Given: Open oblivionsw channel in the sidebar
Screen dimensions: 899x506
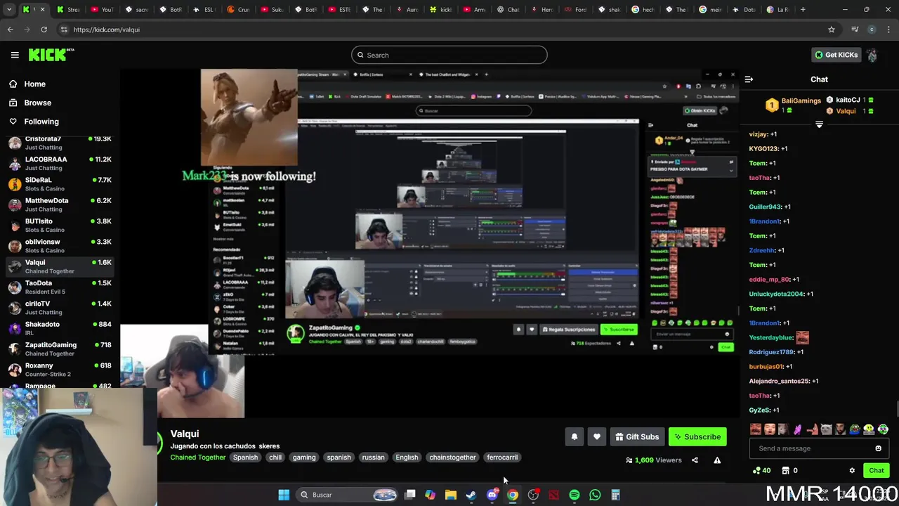Looking at the screenshot, I should pos(60,246).
